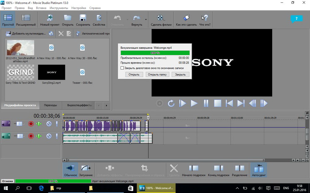310x193 pixels.
Task: Go to end of project
Action: coord(241,103)
